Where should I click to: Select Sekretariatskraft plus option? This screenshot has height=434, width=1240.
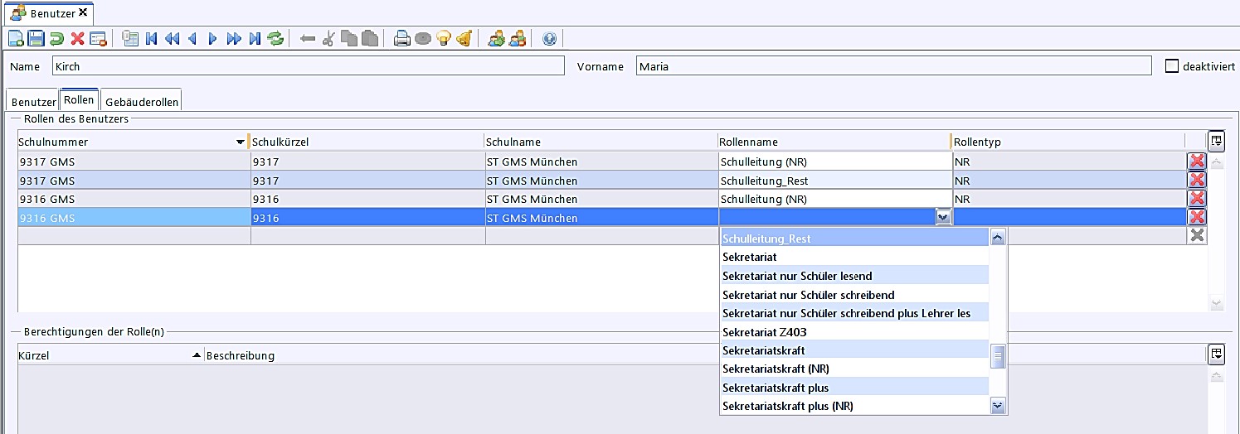click(x=854, y=388)
